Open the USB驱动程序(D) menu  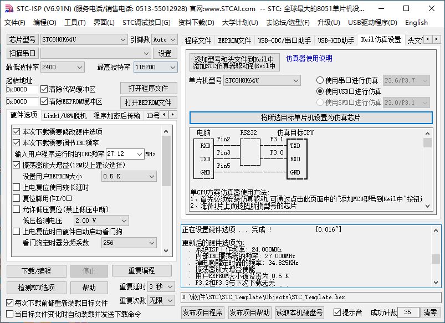tap(372, 22)
